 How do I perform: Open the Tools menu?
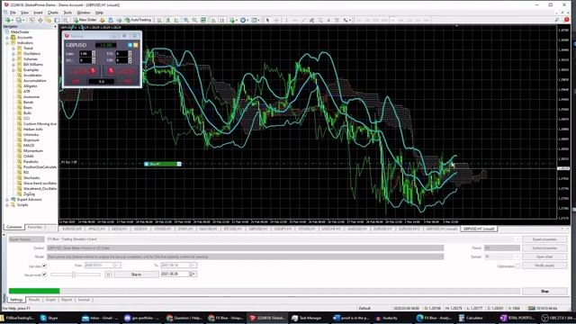point(67,13)
